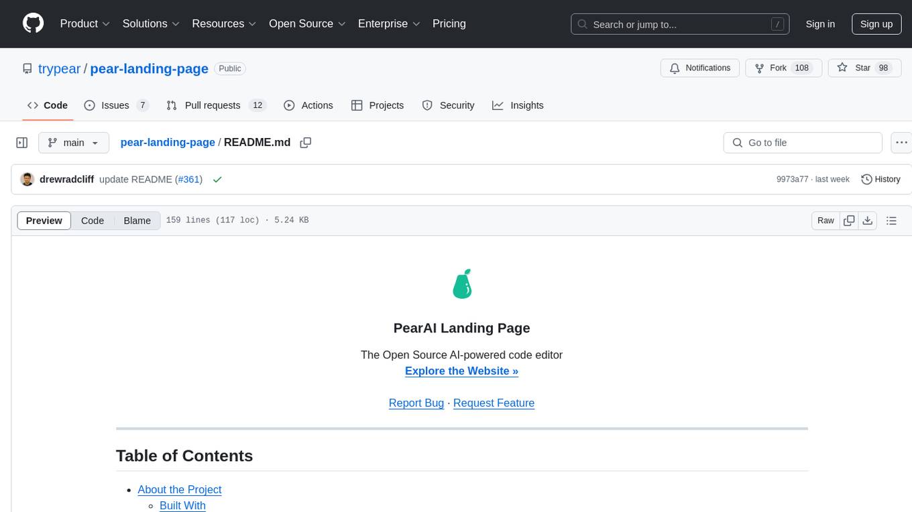Open drewradcliff author link
The width and height of the screenshot is (912, 512).
[66, 180]
